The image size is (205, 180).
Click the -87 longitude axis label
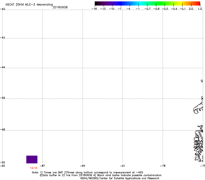[42, 166]
